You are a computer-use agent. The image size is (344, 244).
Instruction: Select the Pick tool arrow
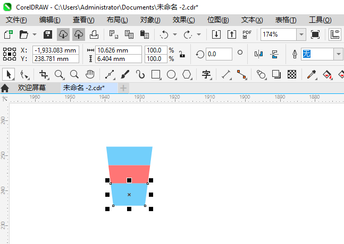point(9,74)
